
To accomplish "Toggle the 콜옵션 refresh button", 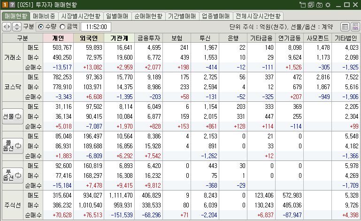I will [x=13, y=146].
